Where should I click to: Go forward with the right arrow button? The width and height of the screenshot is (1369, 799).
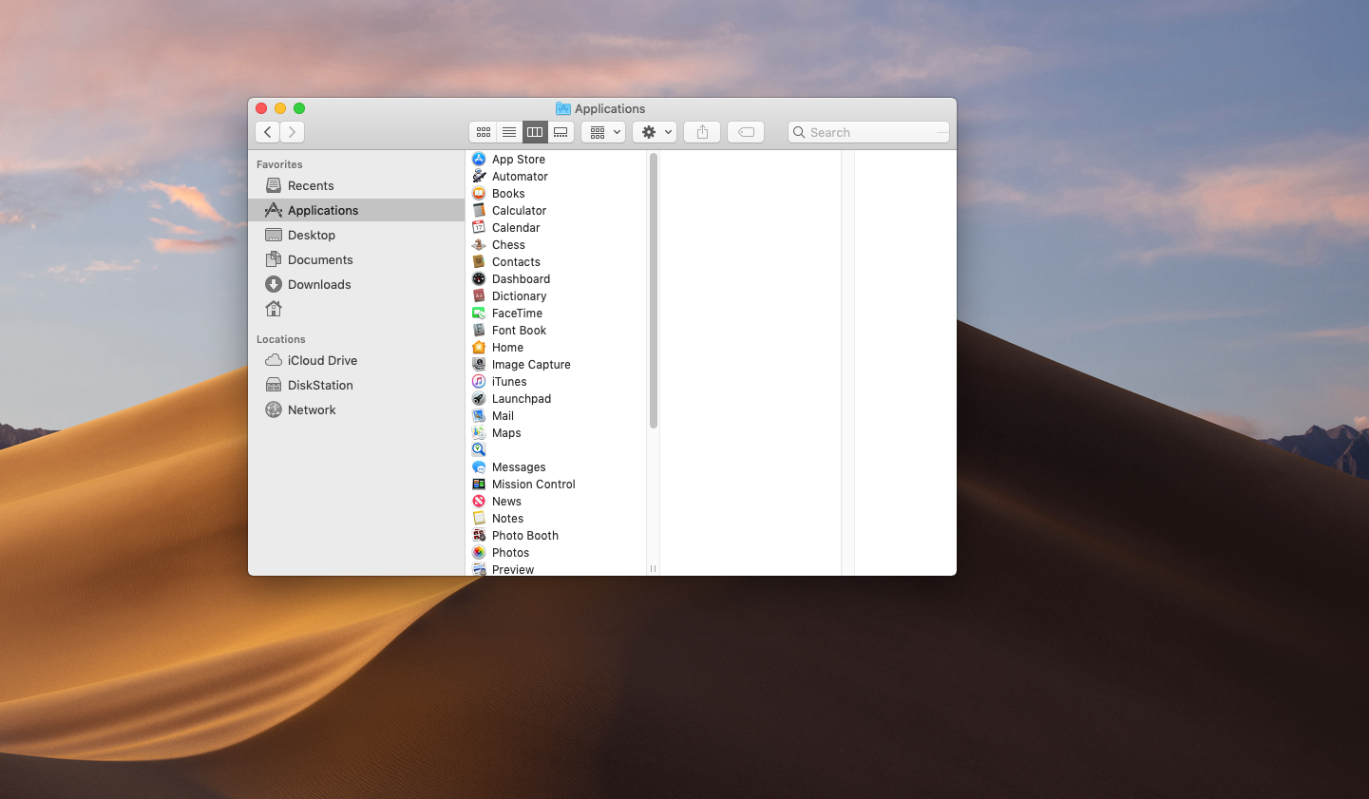293,132
